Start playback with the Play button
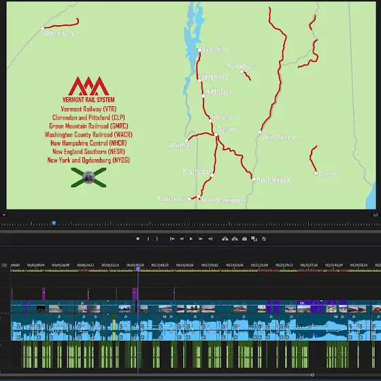 coord(191,239)
